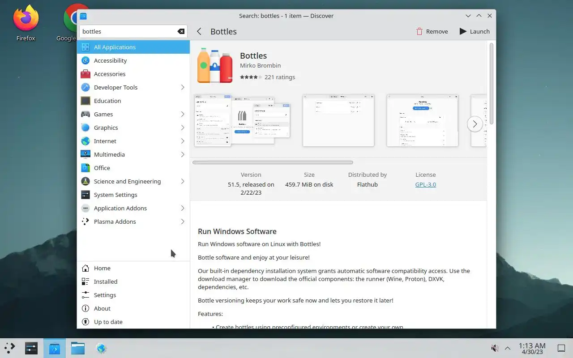Click the Education category icon
The width and height of the screenshot is (573, 358).
[86, 101]
